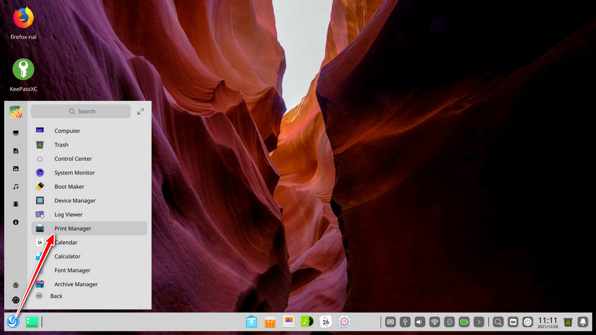Open the KeePassXC desktop icon
The image size is (596, 335).
[x=23, y=70]
